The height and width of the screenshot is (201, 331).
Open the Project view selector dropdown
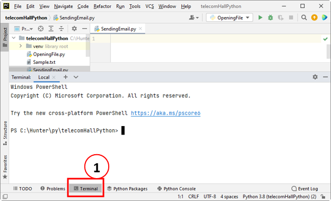[x=23, y=29]
